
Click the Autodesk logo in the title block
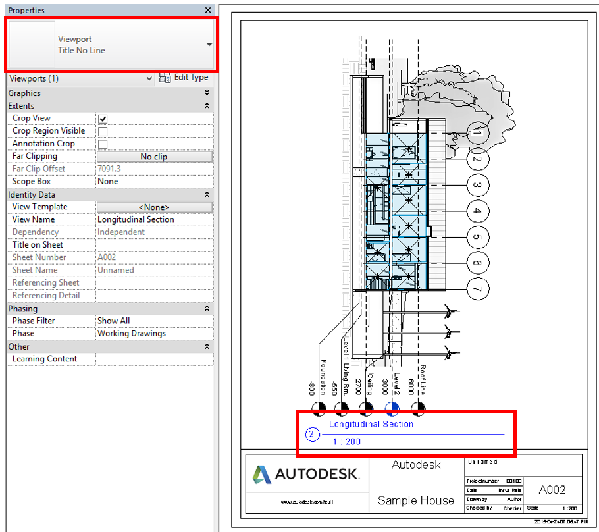pos(307,473)
